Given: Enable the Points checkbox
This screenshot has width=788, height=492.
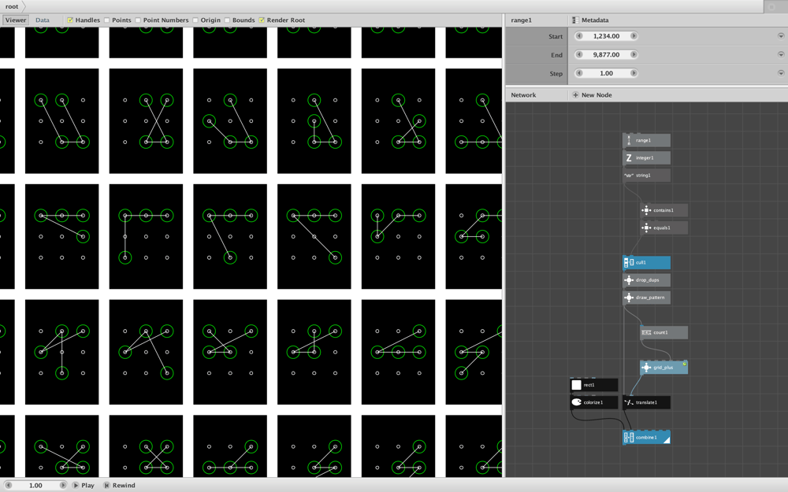Looking at the screenshot, I should point(106,20).
